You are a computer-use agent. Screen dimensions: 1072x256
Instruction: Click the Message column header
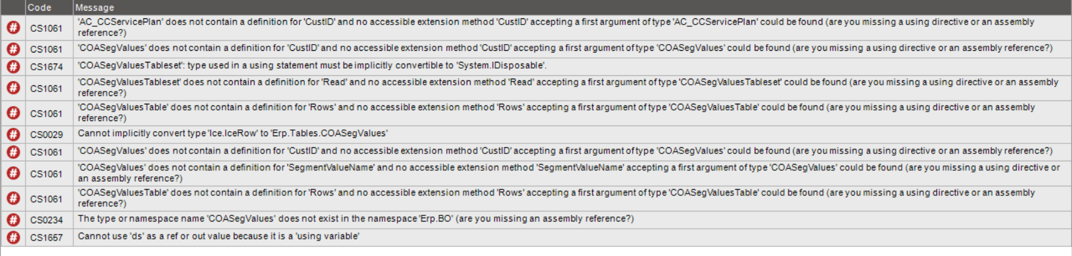(572, 7)
